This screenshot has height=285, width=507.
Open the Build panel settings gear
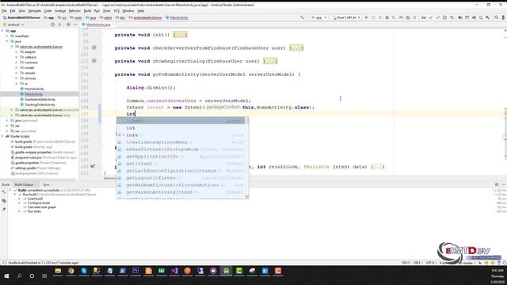(497, 184)
